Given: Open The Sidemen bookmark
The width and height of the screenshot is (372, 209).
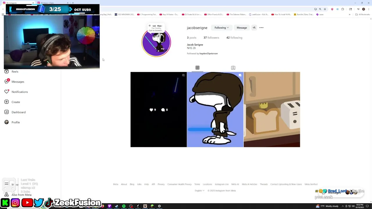Looking at the screenshot, I should pyautogui.click(x=237, y=14).
